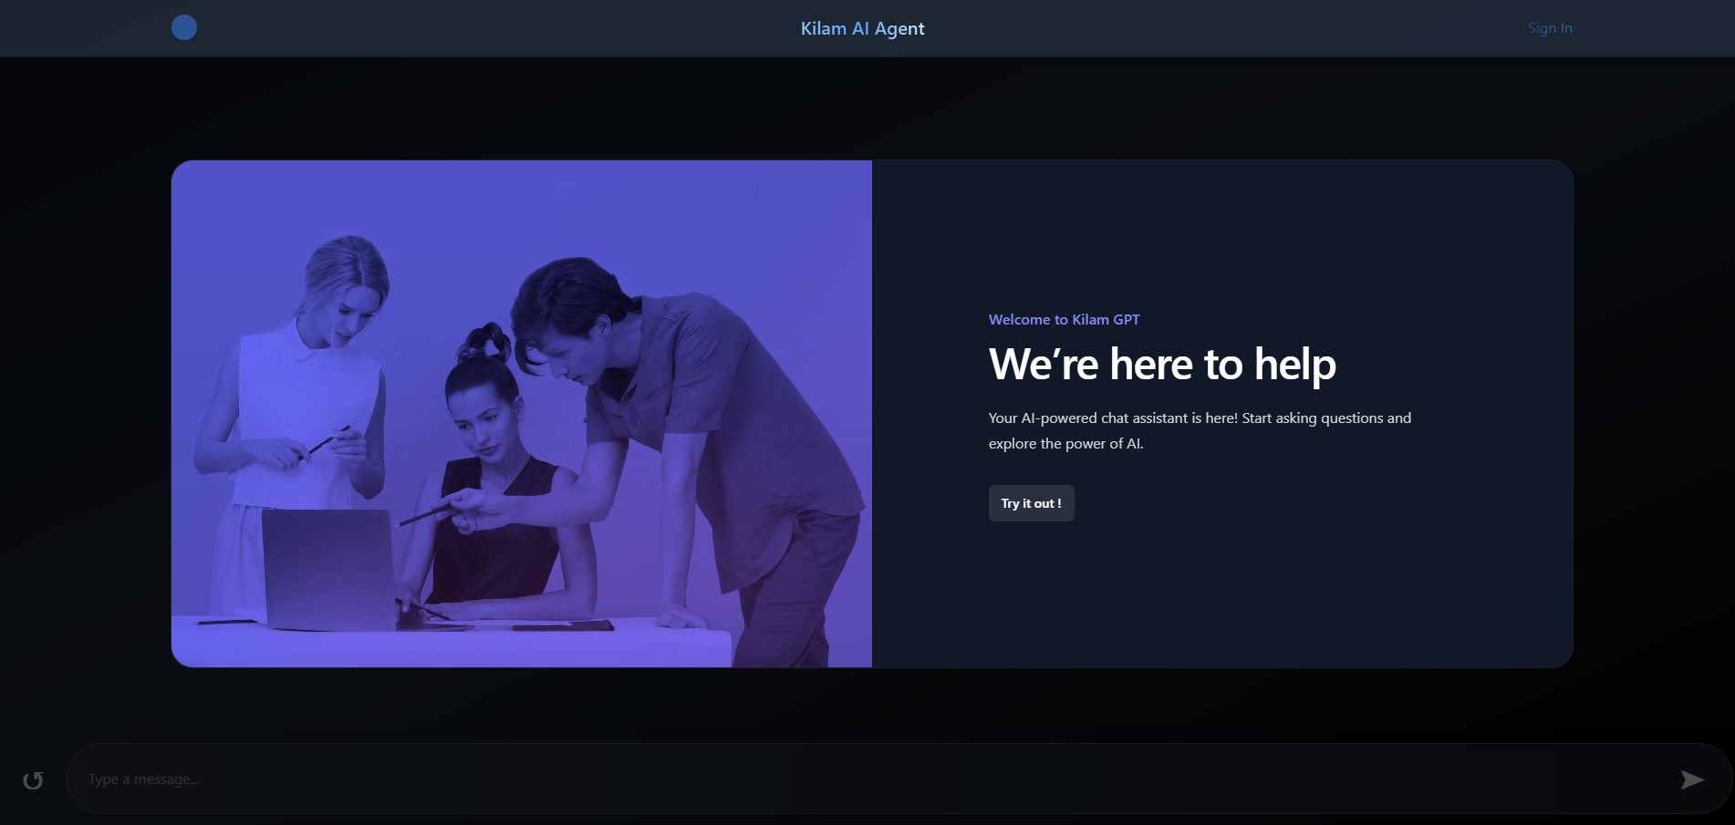
Task: Click the tablet lying on the table
Action: click(563, 626)
